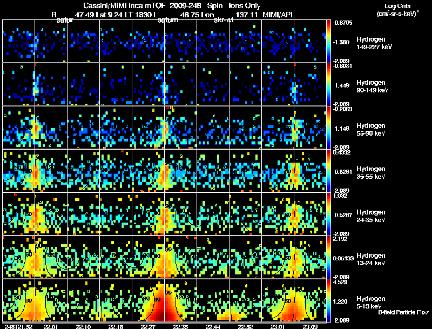The image size is (432, 329).
Task: Click the Hydrogen 149-227 keV color bar
Action: click(328, 41)
